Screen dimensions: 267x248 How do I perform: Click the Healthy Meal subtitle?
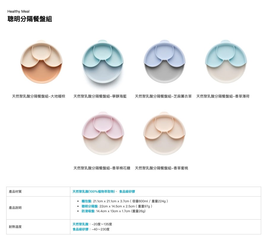18,11
